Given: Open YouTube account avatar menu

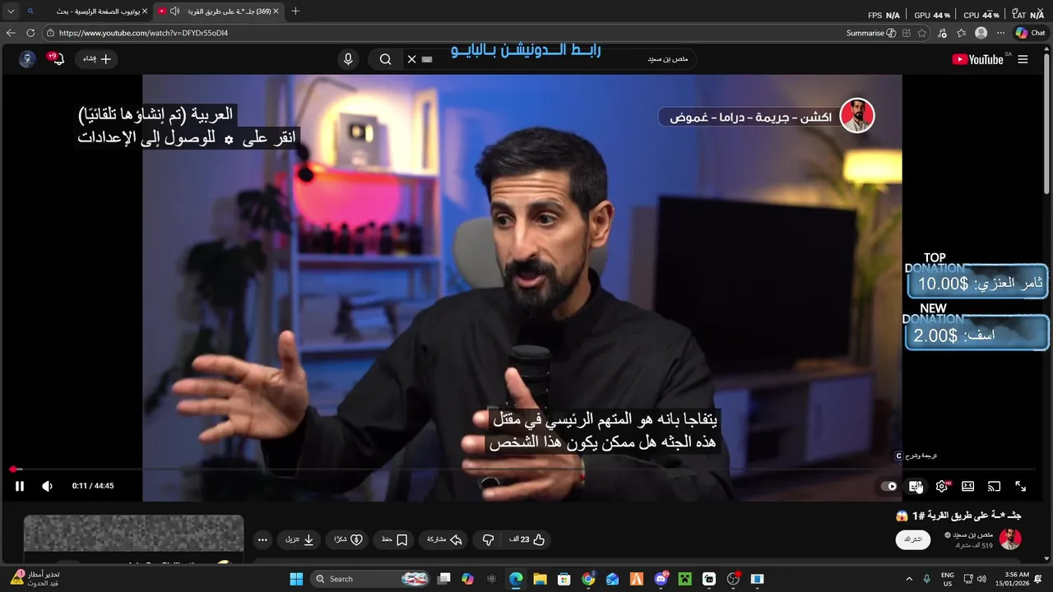Looking at the screenshot, I should (27, 59).
